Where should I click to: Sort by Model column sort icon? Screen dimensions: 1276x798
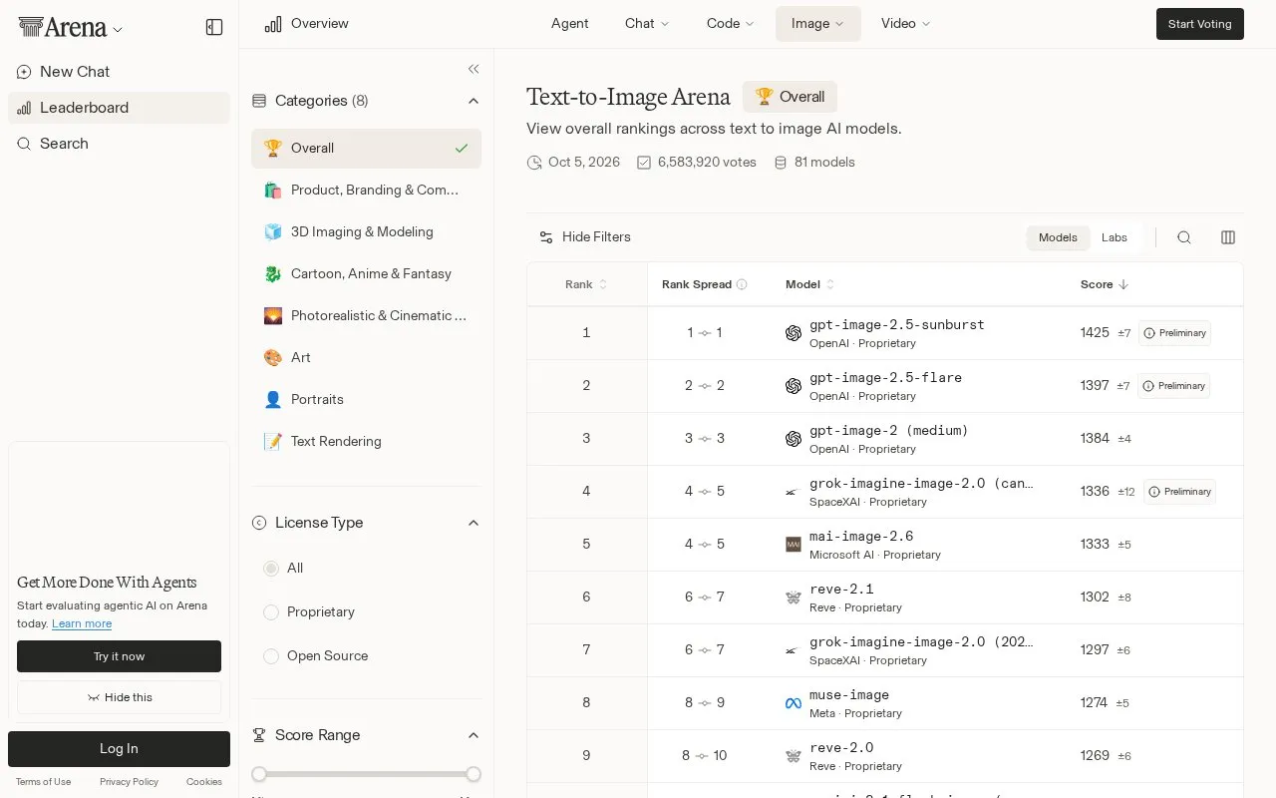[x=830, y=284]
